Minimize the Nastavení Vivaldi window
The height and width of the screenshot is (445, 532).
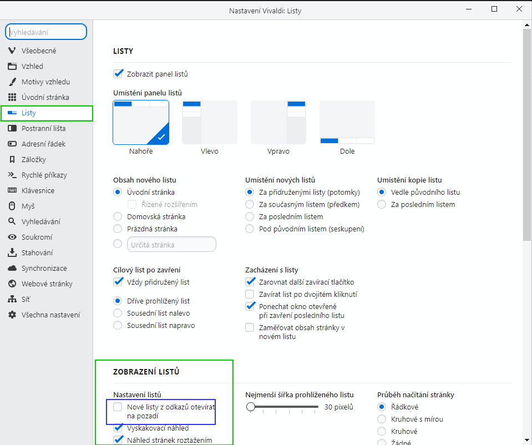[469, 9]
